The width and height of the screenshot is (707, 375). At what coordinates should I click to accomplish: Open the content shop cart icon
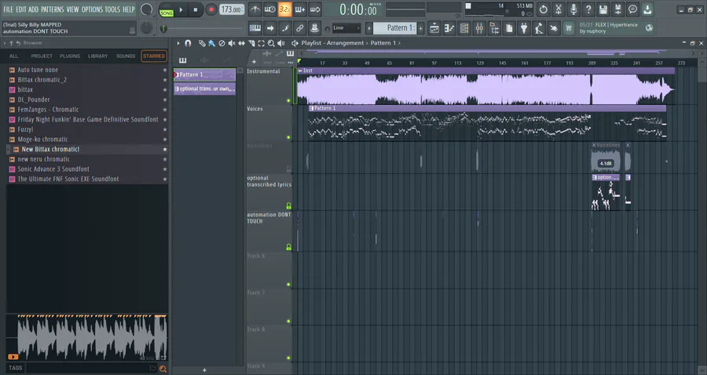point(569,28)
